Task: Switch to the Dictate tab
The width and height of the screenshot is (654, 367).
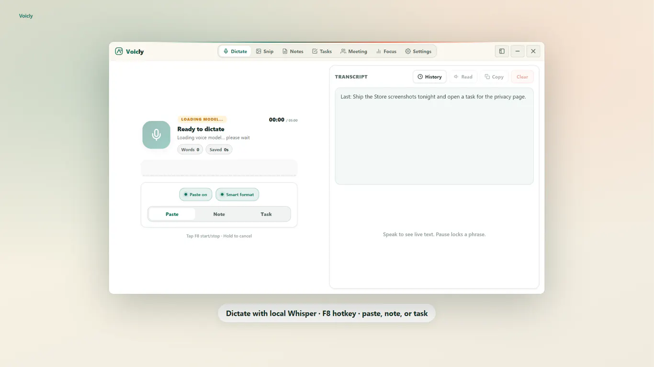Action: tap(235, 51)
